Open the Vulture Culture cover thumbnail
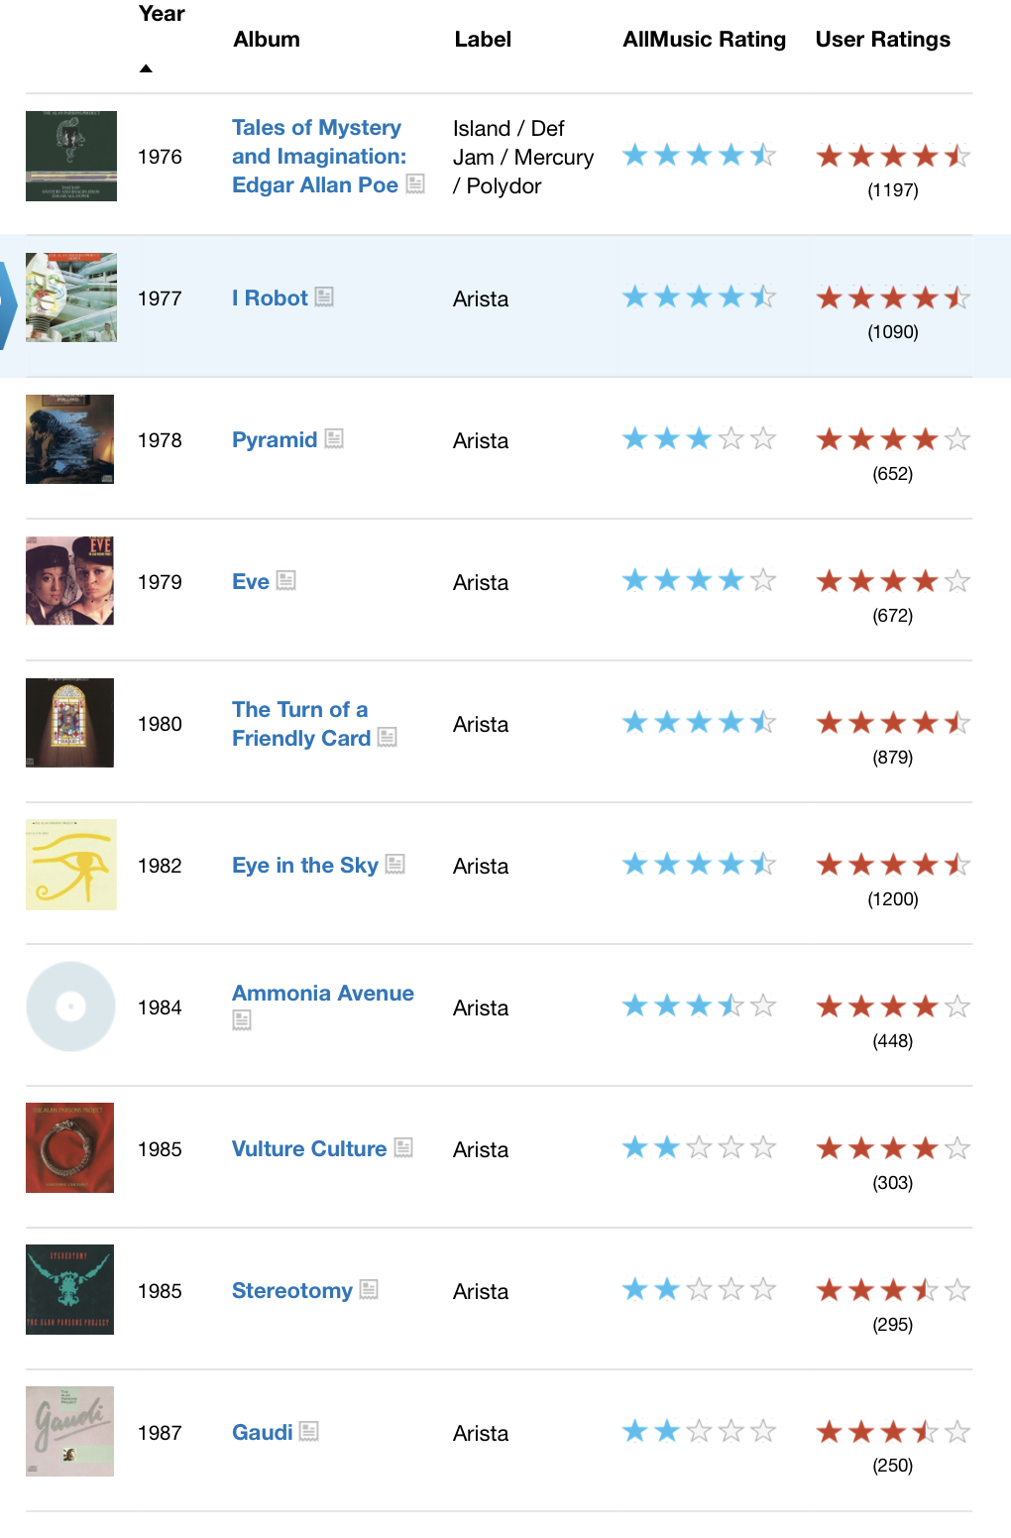 (70, 1147)
